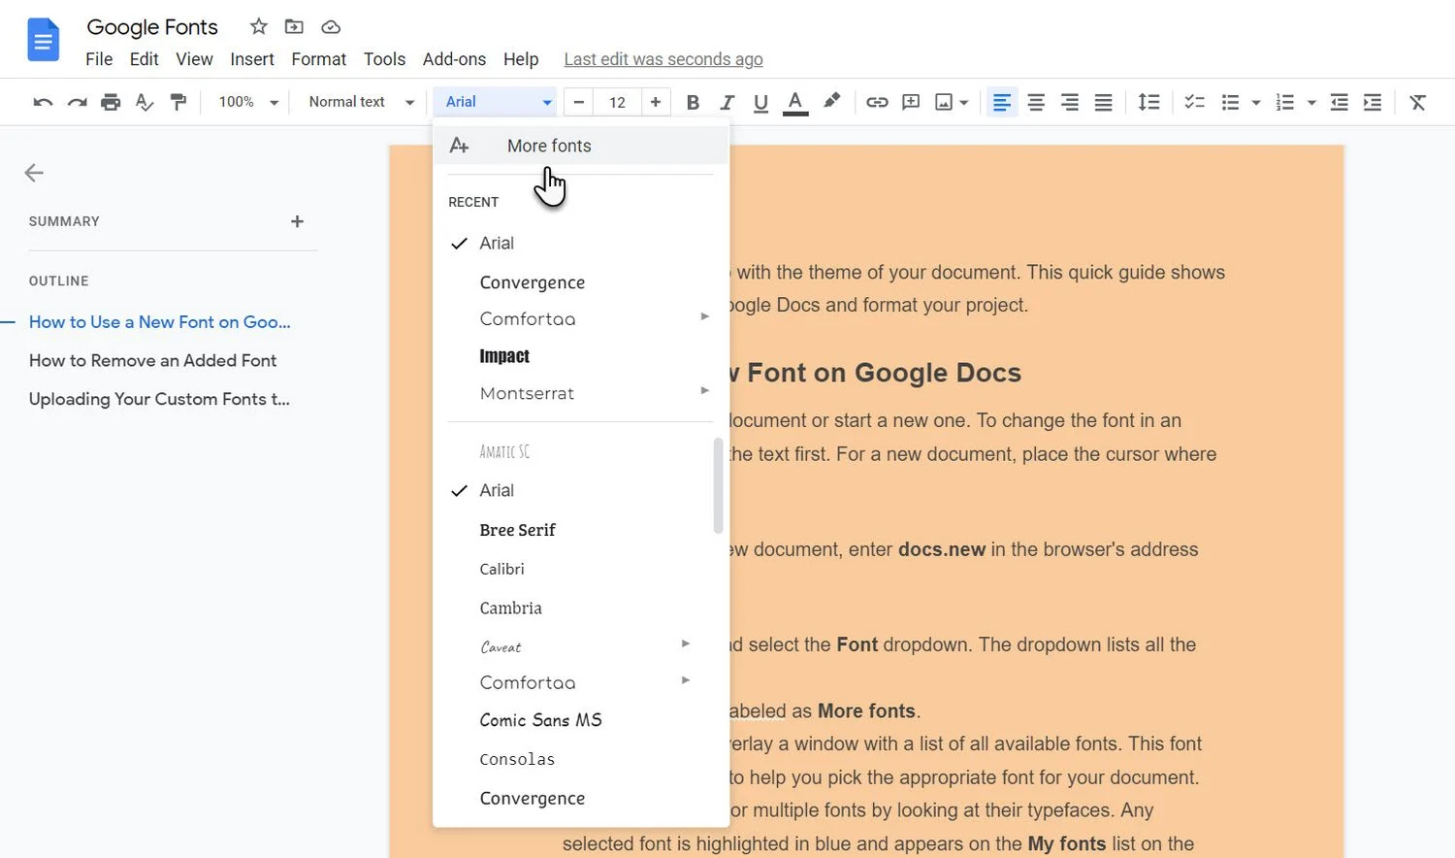This screenshot has width=1455, height=858.
Task: Increase font size with plus button
Action: (656, 102)
